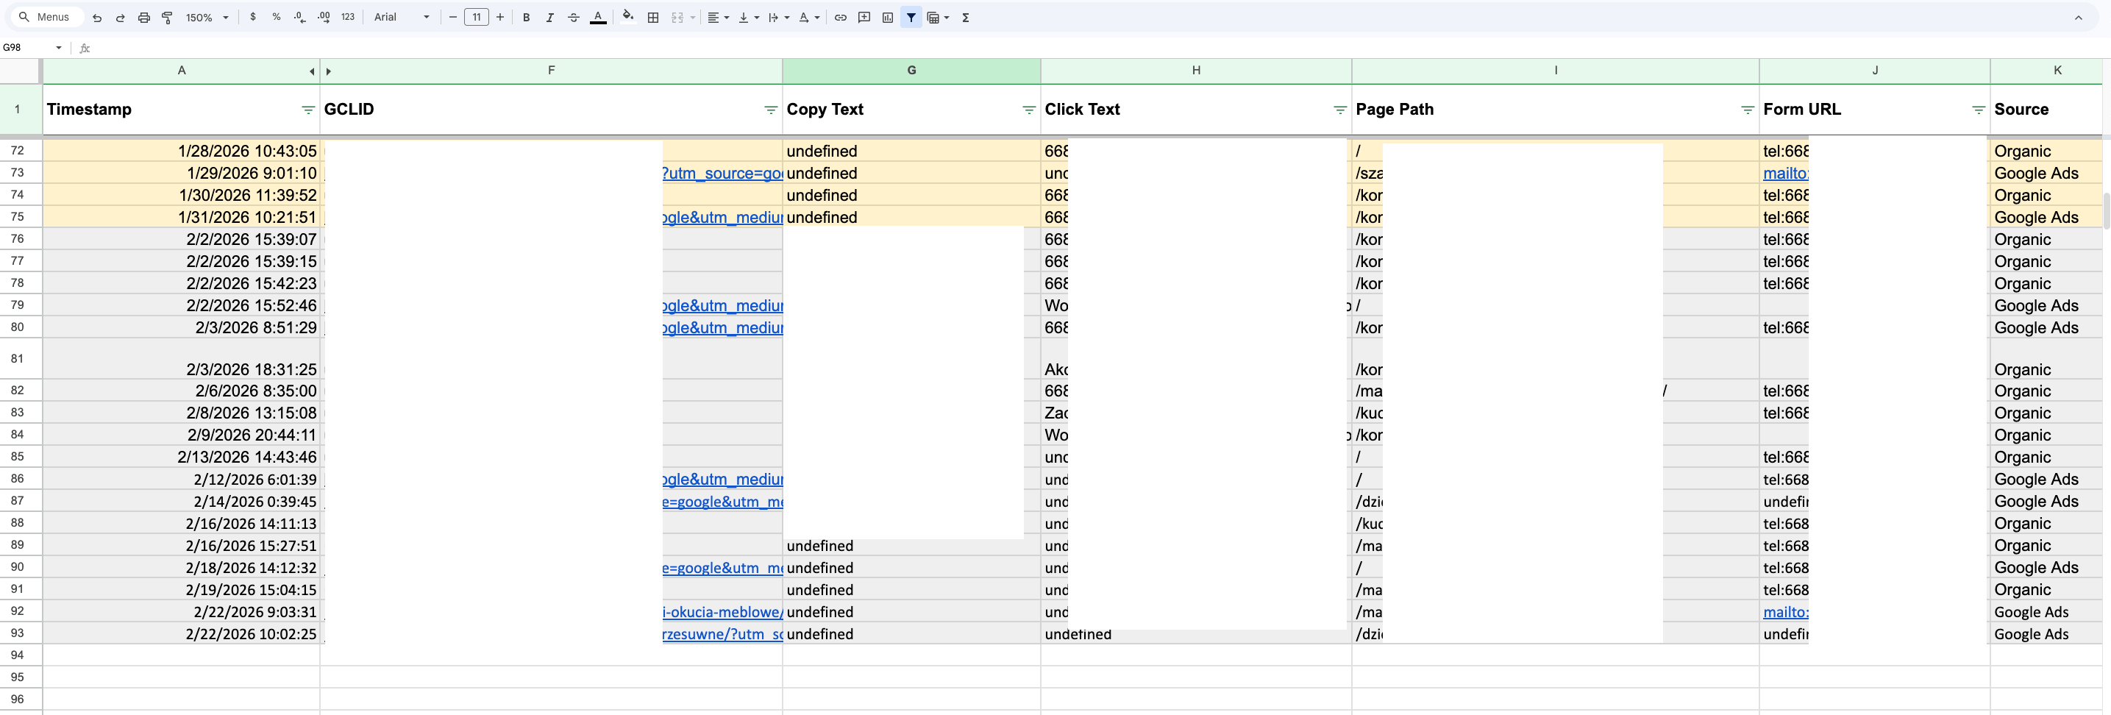
Task: Toggle italic formatting
Action: click(x=549, y=17)
